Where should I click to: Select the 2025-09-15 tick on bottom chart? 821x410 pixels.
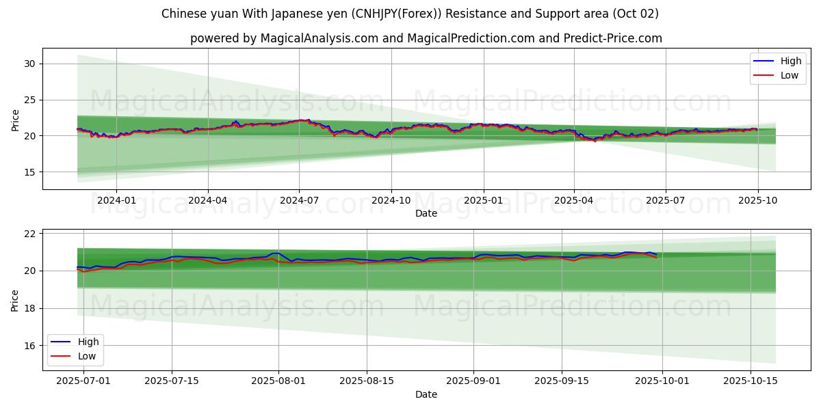pos(562,381)
